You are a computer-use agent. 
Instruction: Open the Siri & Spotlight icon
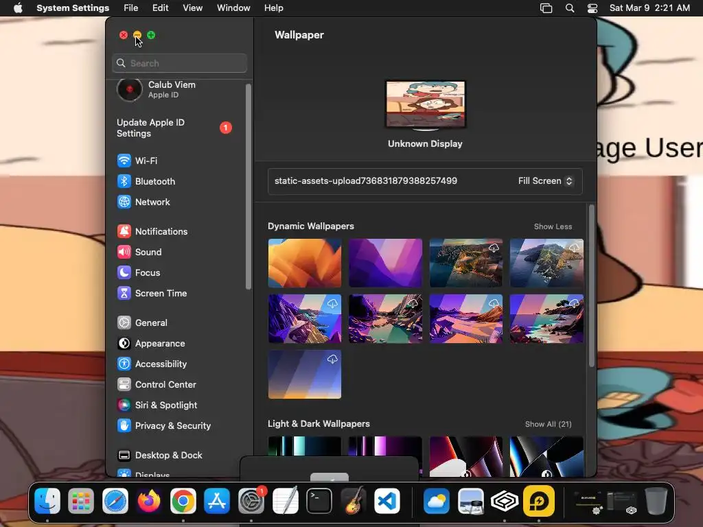[x=124, y=405]
